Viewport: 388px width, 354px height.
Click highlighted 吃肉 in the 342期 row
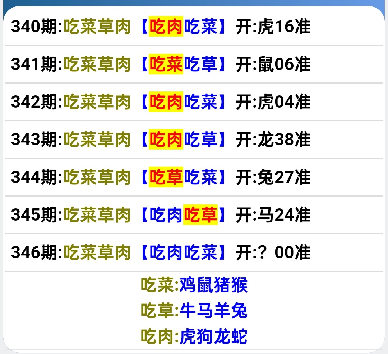(x=166, y=102)
